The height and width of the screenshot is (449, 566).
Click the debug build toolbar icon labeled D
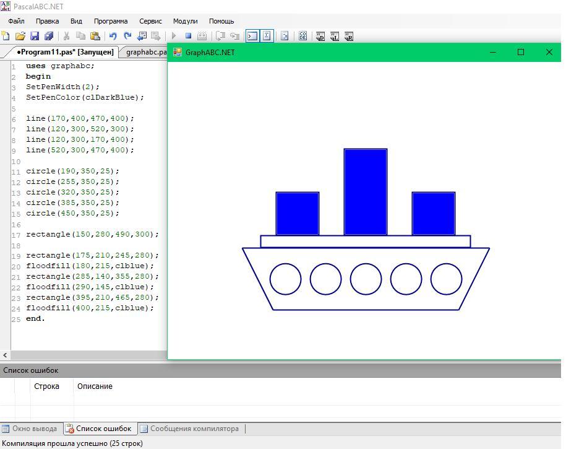click(320, 36)
